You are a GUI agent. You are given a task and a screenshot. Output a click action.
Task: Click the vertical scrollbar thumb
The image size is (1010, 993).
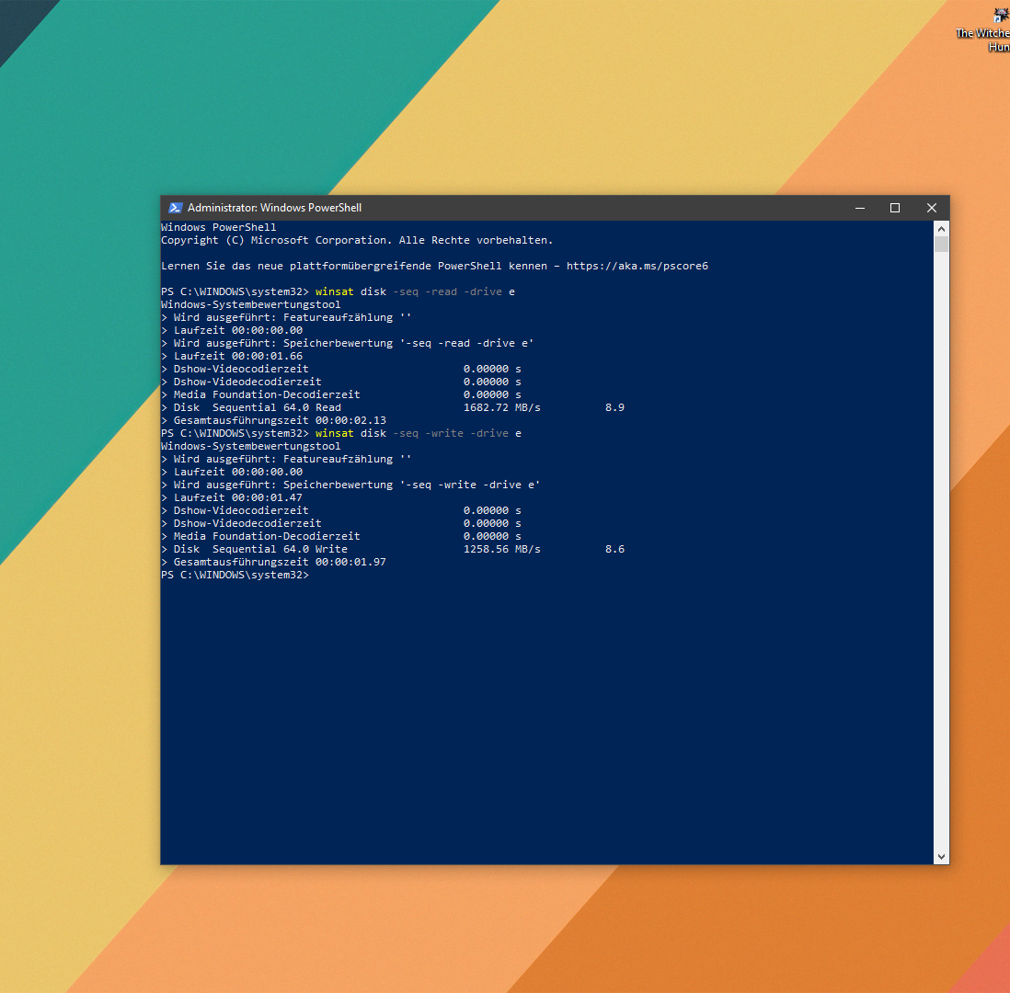coord(941,244)
